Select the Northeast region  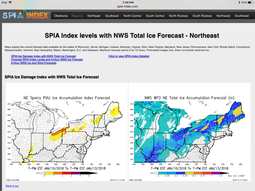coord(94,16)
